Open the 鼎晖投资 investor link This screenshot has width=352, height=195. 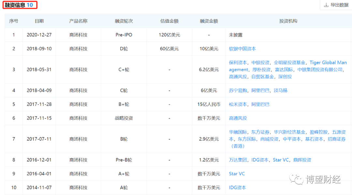(x=302, y=160)
